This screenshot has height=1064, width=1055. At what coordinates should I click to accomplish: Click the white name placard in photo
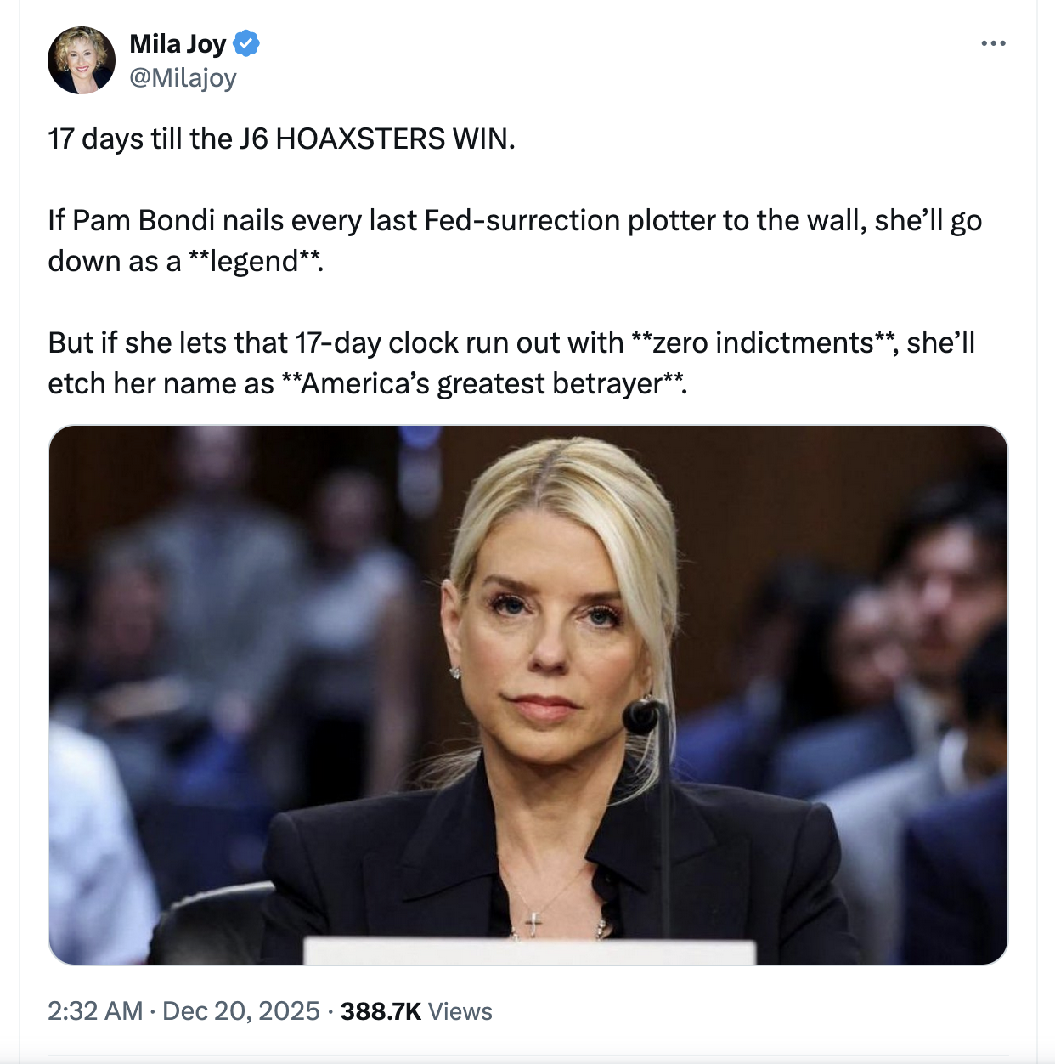[529, 951]
